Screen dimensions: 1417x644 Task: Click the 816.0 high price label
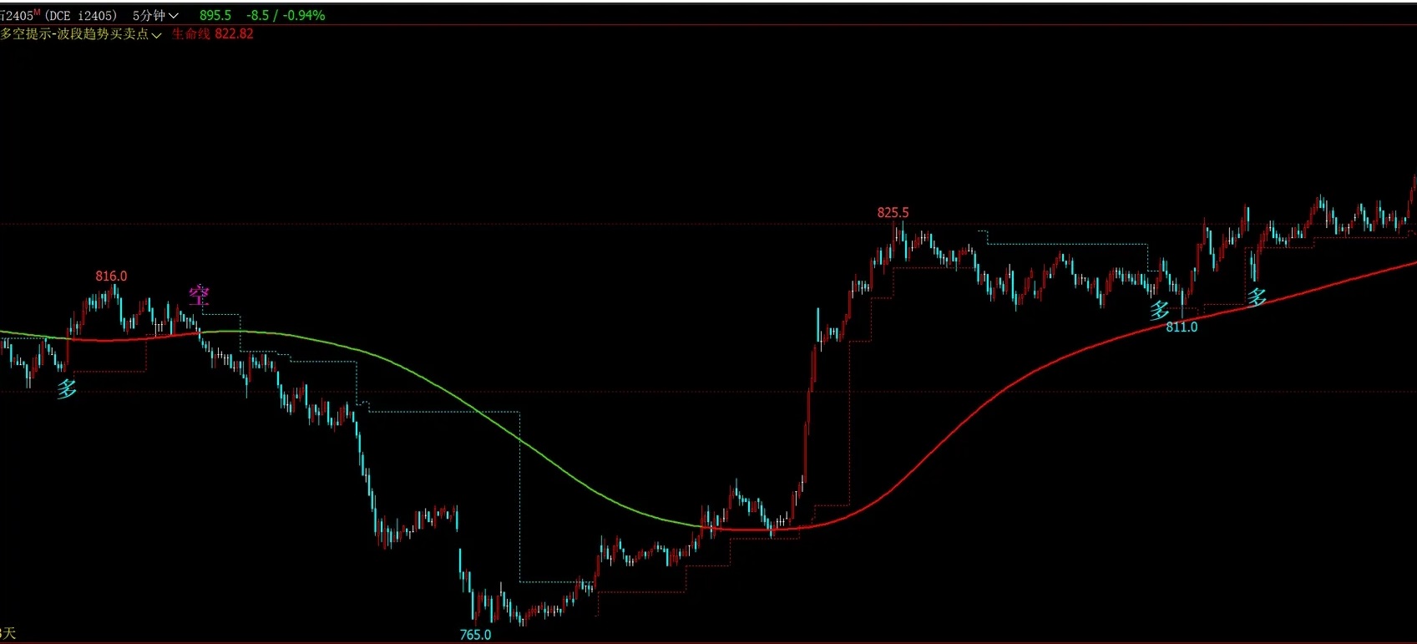[x=111, y=276]
